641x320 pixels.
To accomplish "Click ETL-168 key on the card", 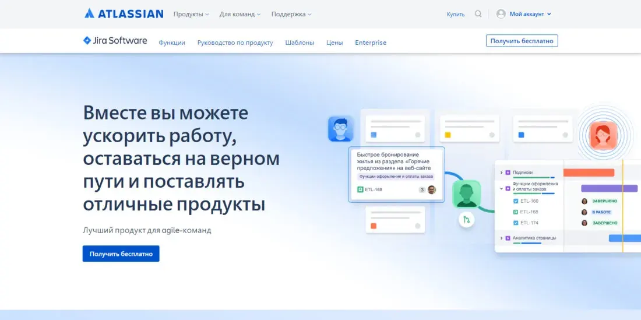I will (x=374, y=189).
